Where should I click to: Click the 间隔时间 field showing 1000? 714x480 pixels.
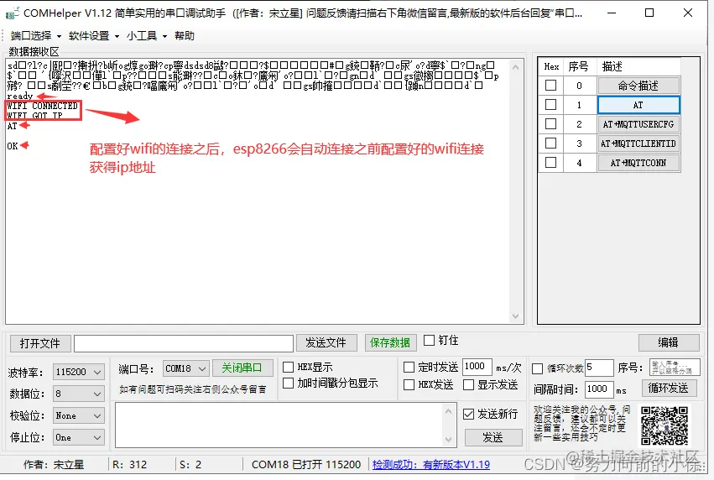click(599, 389)
